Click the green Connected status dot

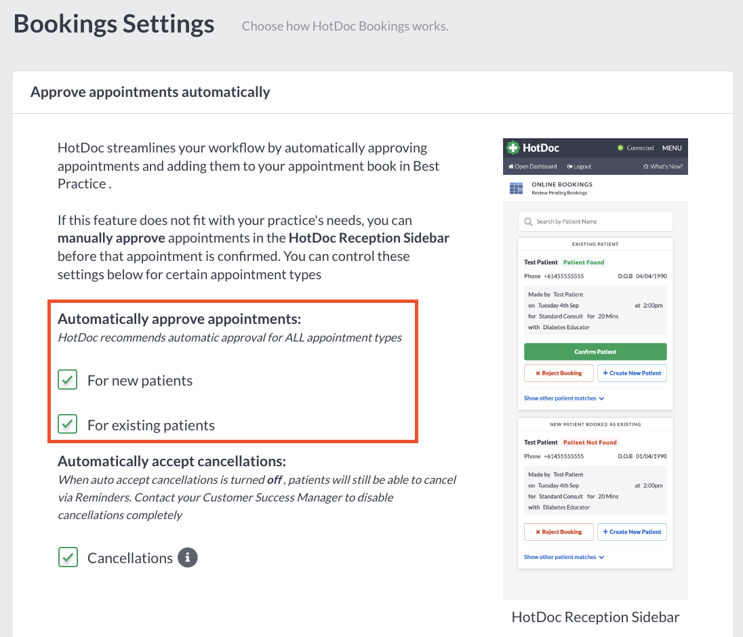point(620,148)
